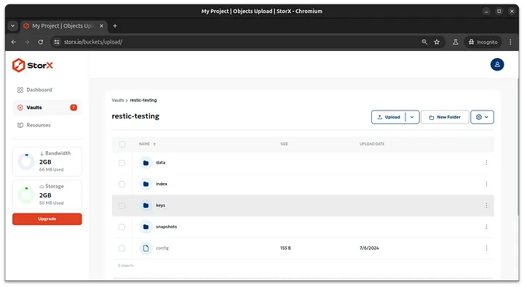Click the Bandwidth usage ring indicator
This screenshot has height=287, width=524.
tap(26, 161)
